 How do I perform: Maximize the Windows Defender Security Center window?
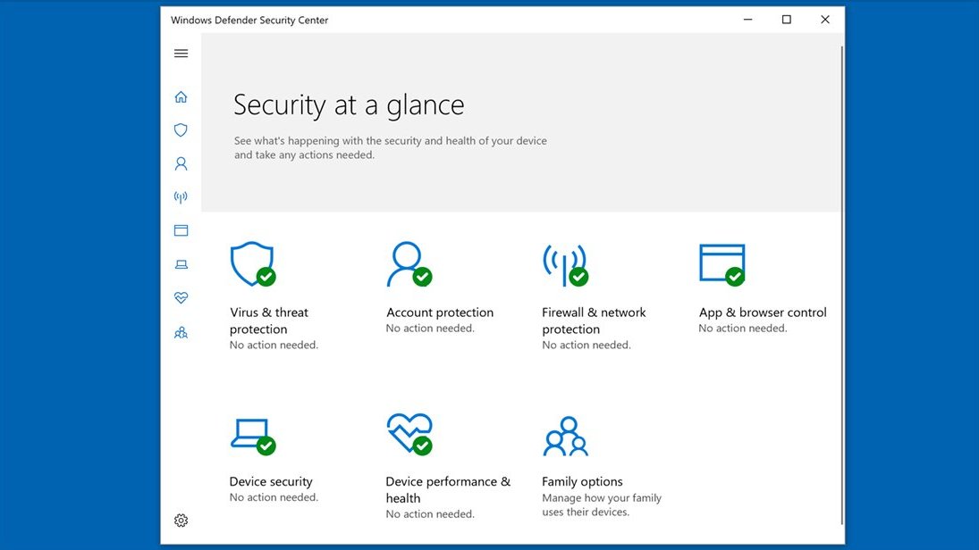(x=787, y=20)
